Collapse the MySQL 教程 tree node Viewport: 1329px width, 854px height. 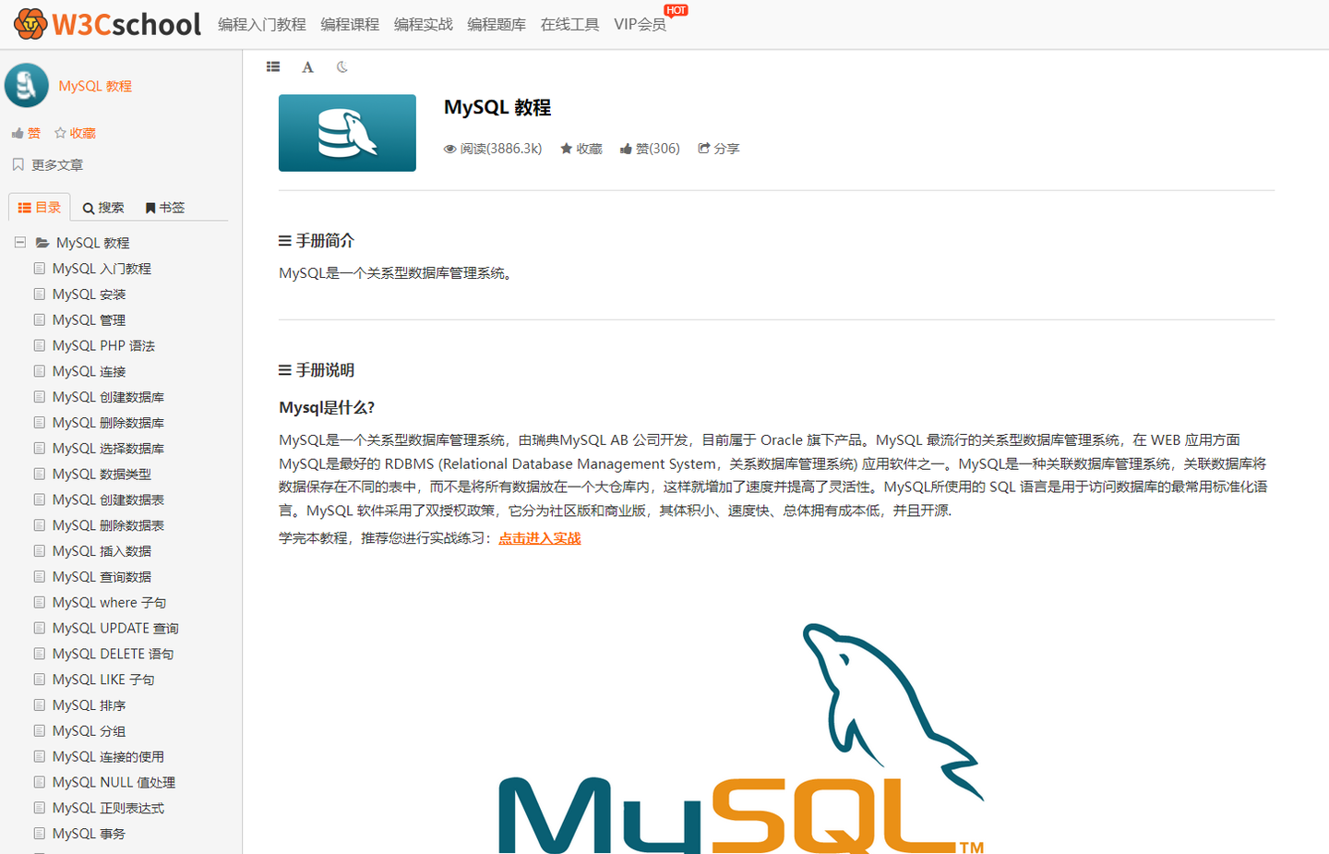click(x=19, y=242)
